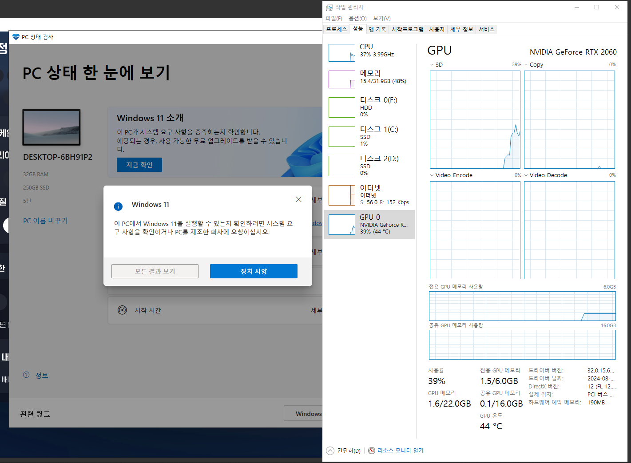Click the 3D usage graph
The width and height of the screenshot is (631, 463).
pos(475,119)
